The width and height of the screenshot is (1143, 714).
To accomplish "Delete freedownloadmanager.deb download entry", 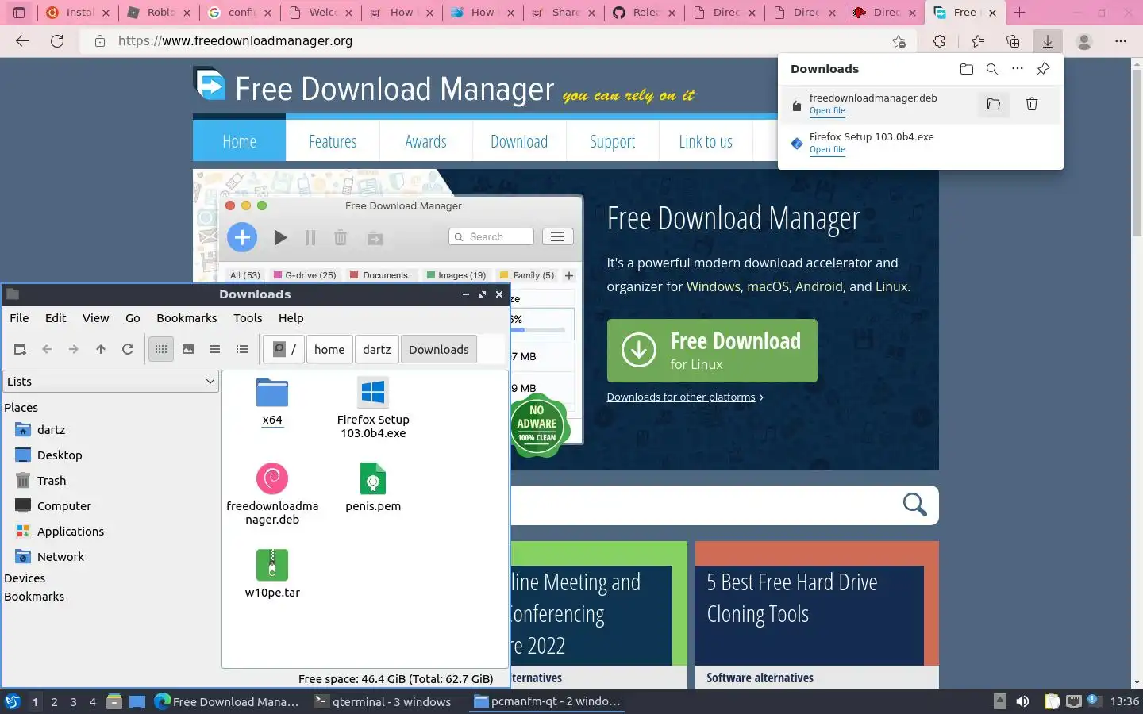I will (x=1032, y=104).
